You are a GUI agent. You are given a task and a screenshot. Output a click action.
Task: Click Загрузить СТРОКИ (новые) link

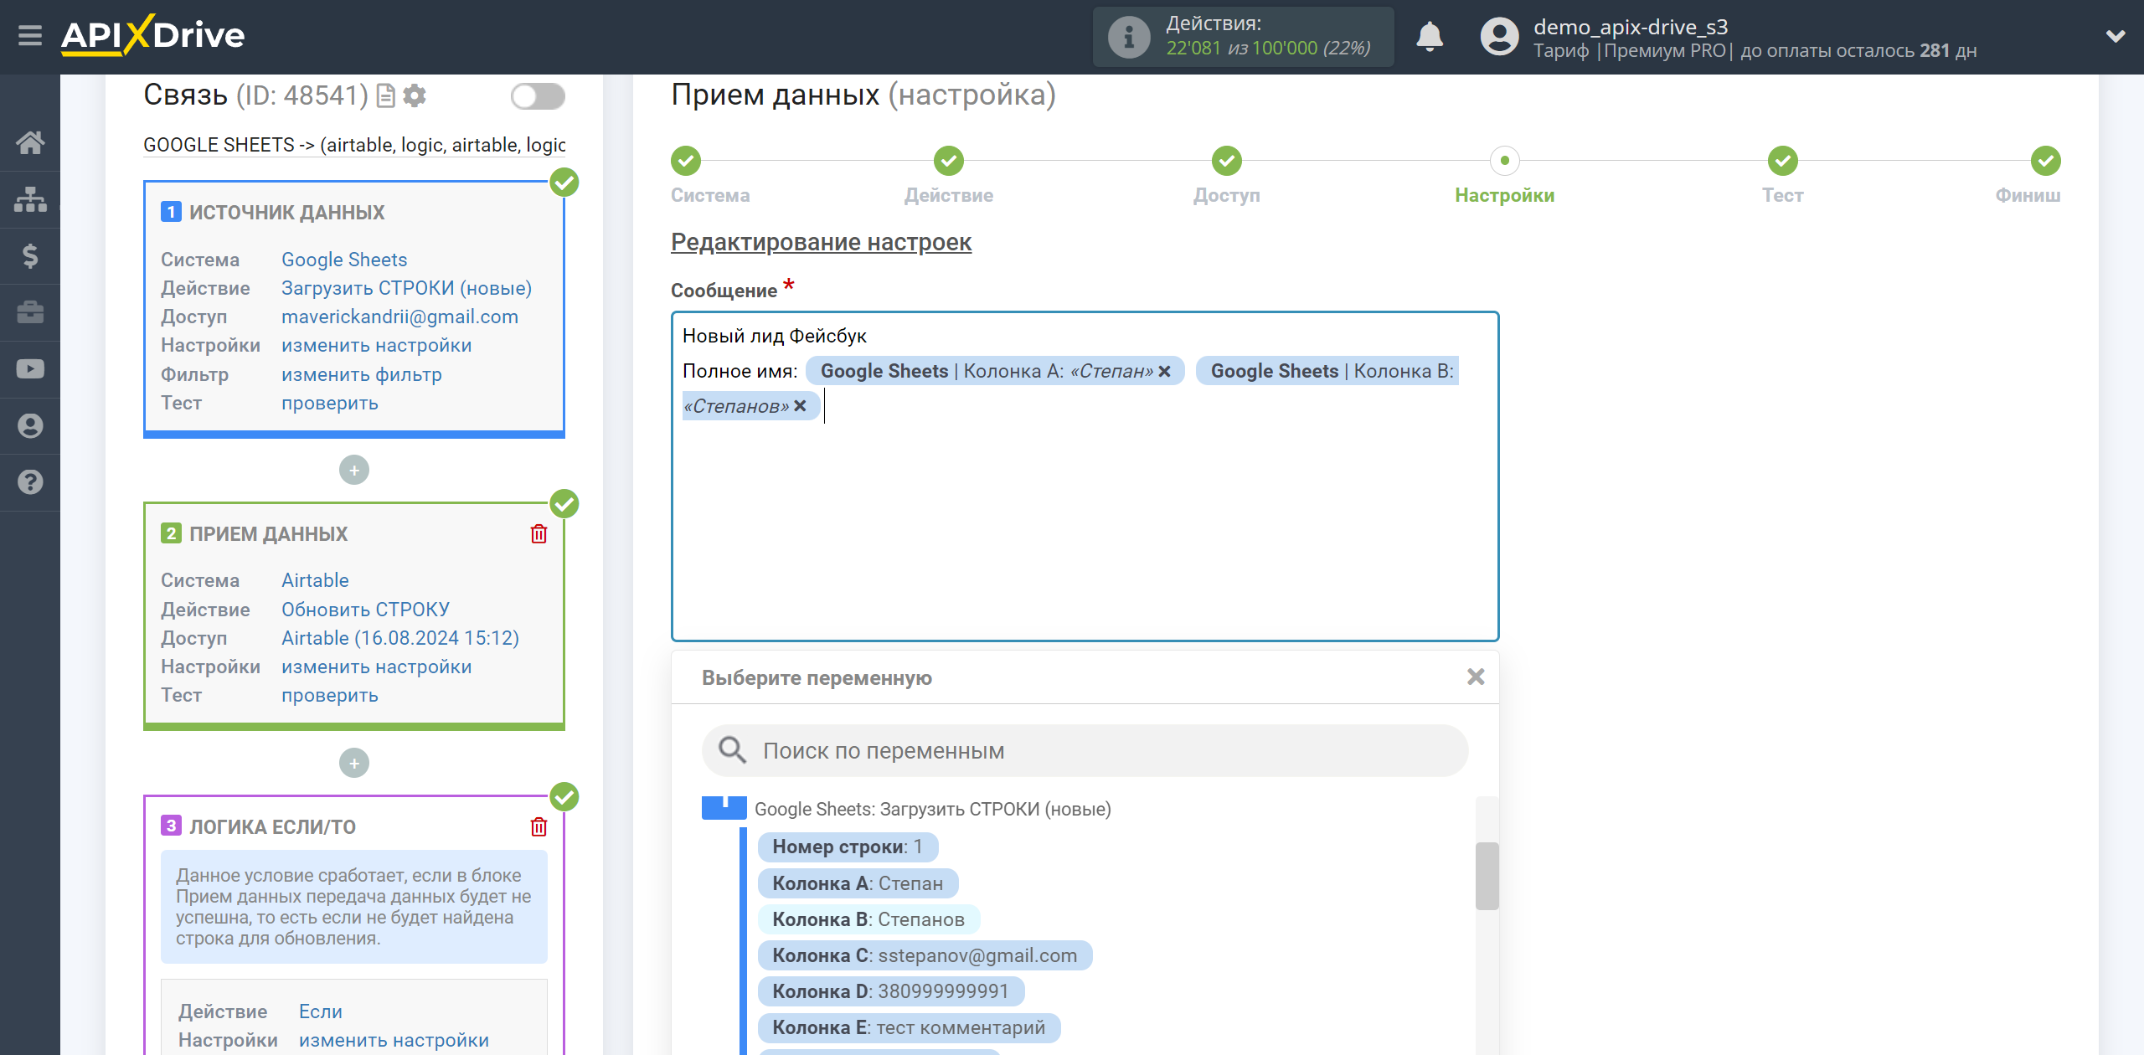click(406, 288)
